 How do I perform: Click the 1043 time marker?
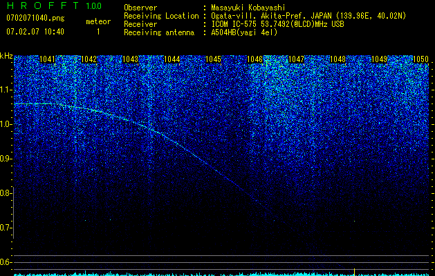pos(131,59)
